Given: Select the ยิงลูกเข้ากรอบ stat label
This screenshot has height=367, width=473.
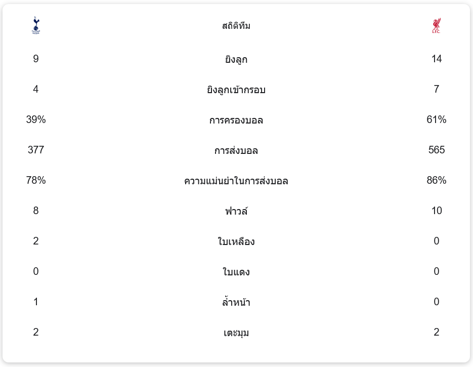Looking at the screenshot, I should click(x=236, y=90).
